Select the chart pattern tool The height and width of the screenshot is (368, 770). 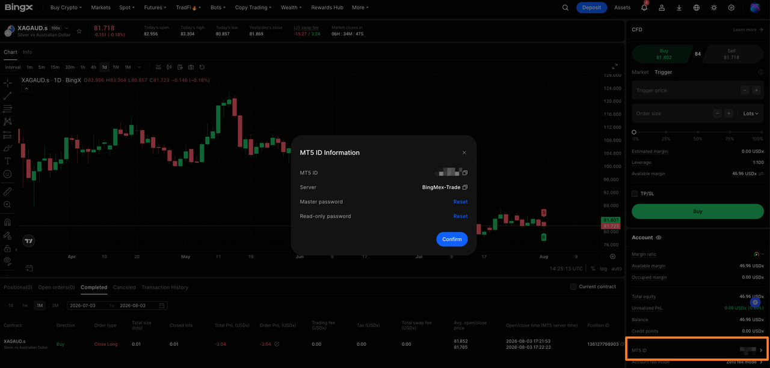click(7, 122)
